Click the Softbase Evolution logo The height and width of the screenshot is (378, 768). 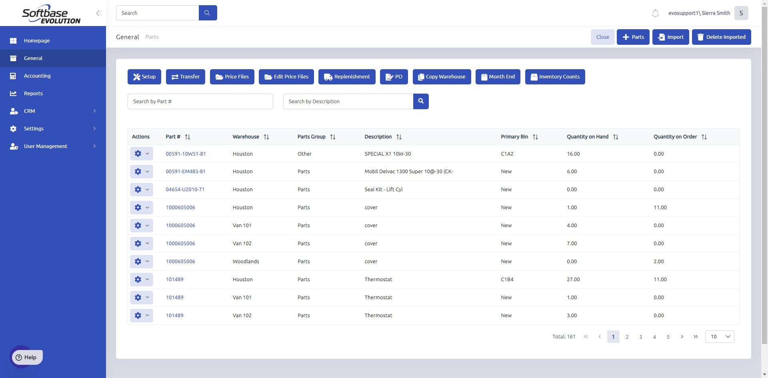click(51, 14)
